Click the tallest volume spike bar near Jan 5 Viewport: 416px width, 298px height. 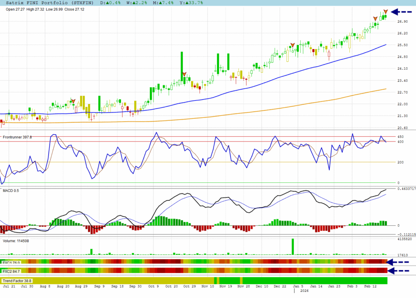(x=292, y=247)
